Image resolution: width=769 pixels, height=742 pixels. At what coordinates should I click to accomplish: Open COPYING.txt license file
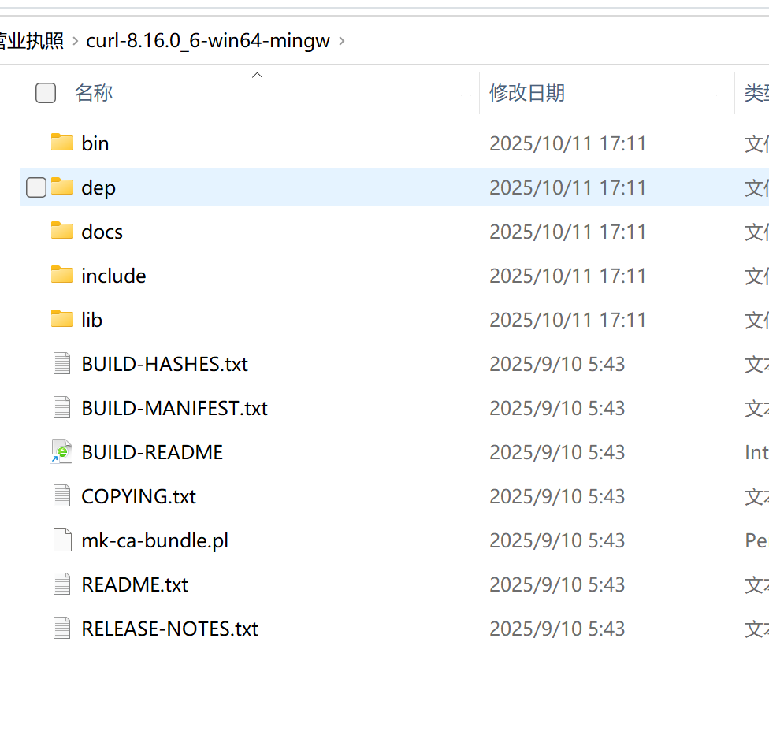(x=139, y=495)
